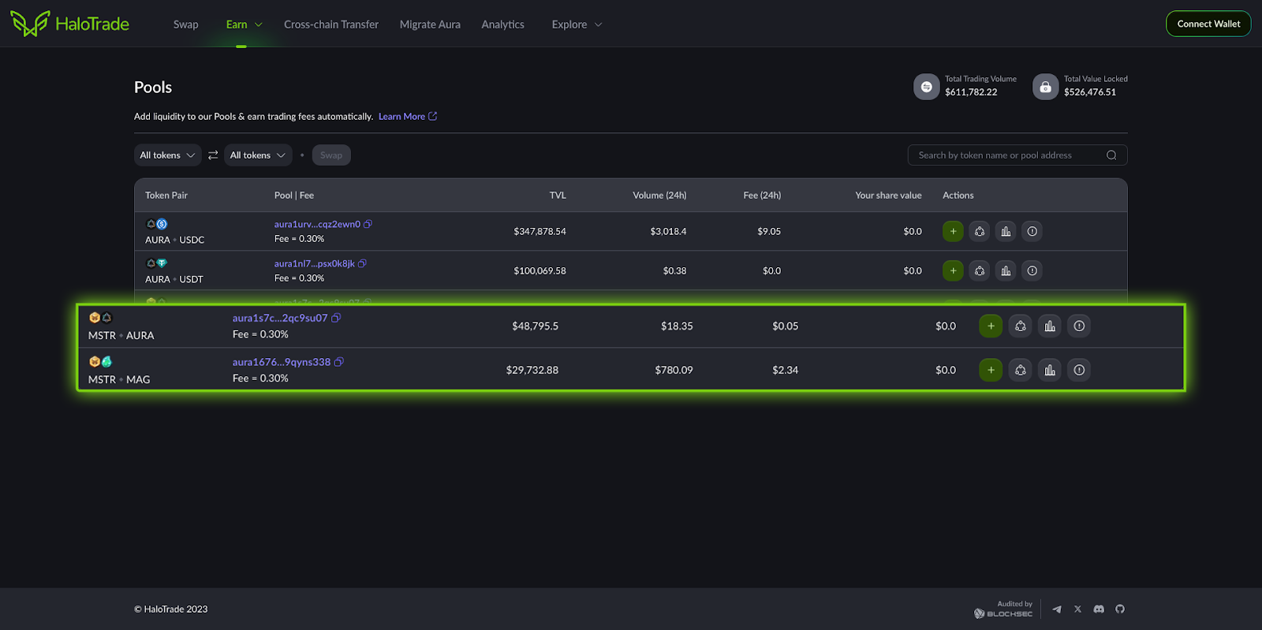Click remove liquidity icon for MSTR AURA
Screen dimensions: 1262x630
click(1021, 326)
